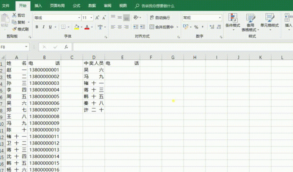Select cell containing 13800000006
Image resolution: width=293 pixels, height=172 pixels.
tap(44, 103)
